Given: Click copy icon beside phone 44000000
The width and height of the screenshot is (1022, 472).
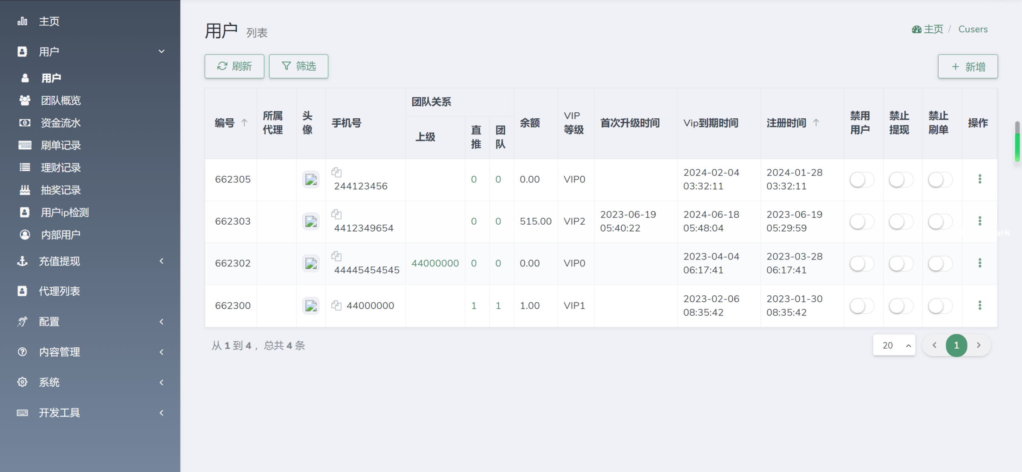Looking at the screenshot, I should point(336,305).
